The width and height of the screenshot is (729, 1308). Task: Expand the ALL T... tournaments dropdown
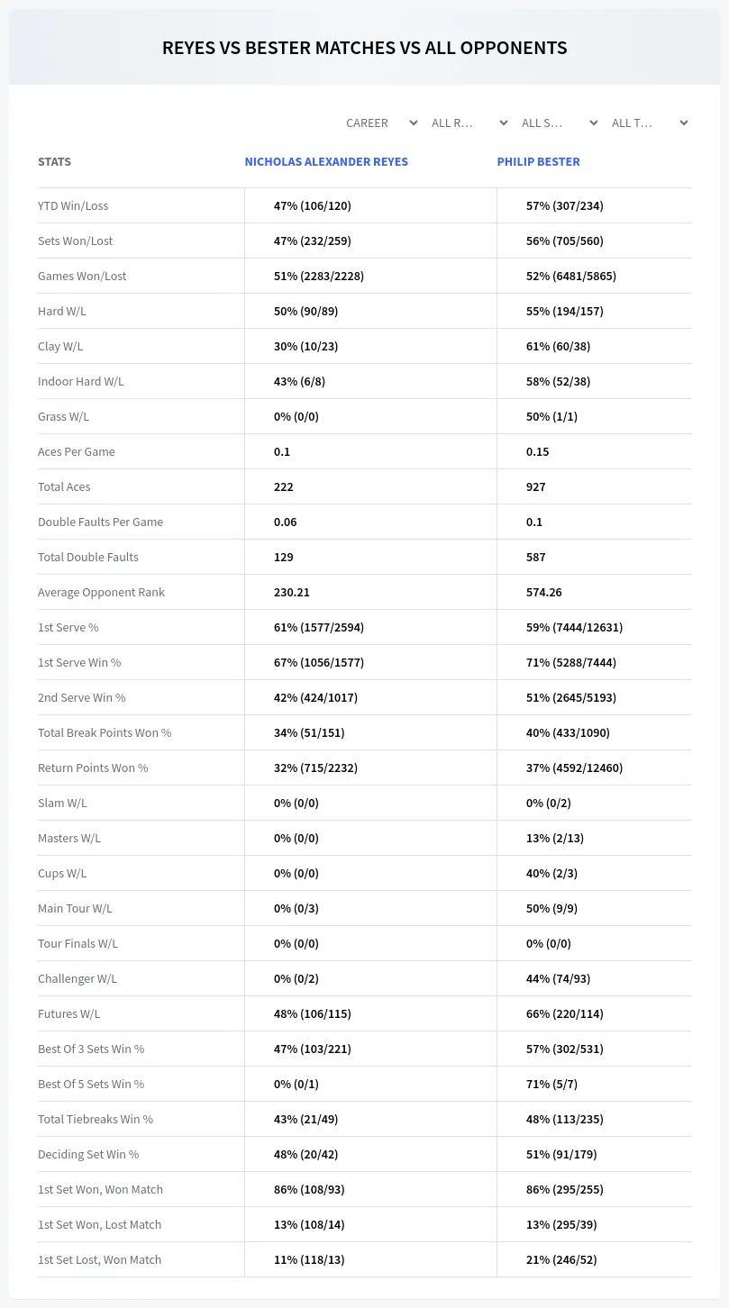pos(649,123)
